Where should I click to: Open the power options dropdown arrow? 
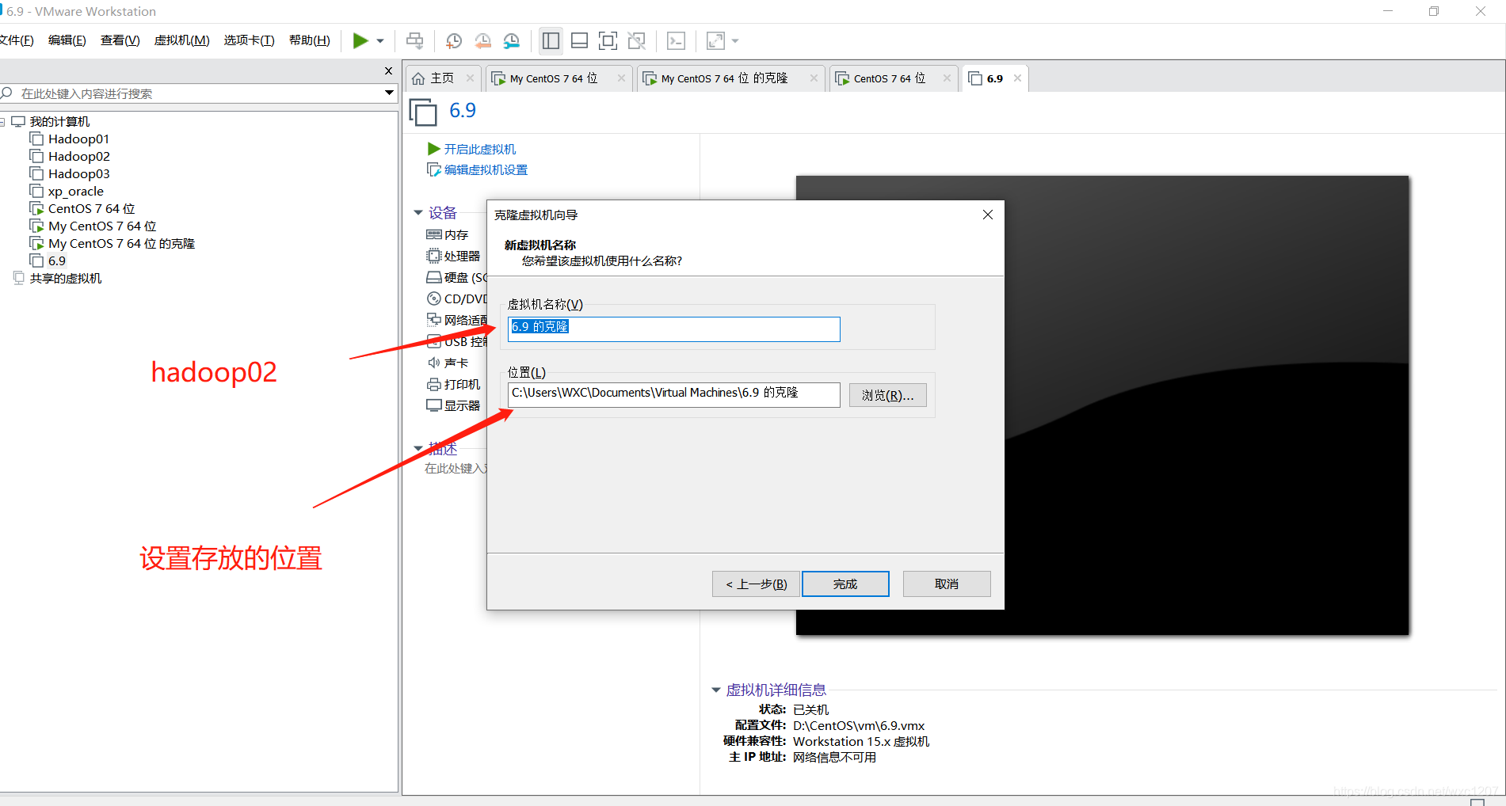click(380, 41)
